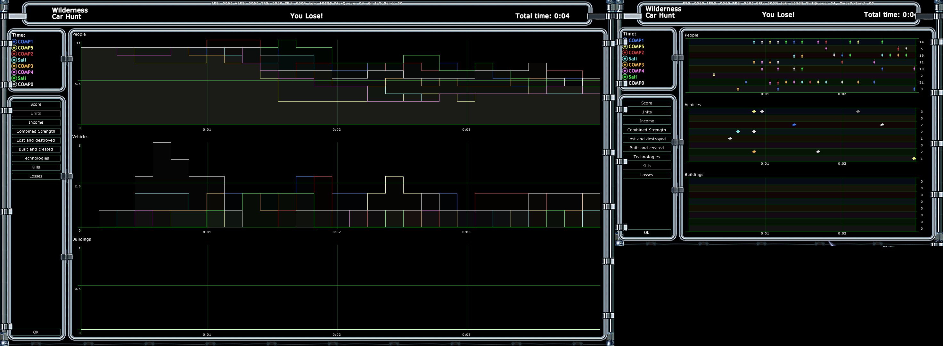Image resolution: width=943 pixels, height=346 pixels.
Task: Select COMP4 radio in left window
Action: tap(14, 72)
